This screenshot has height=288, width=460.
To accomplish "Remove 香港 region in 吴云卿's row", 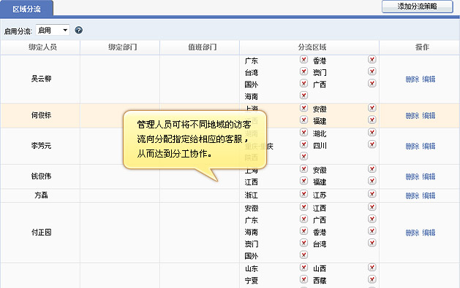I will 372,59.
